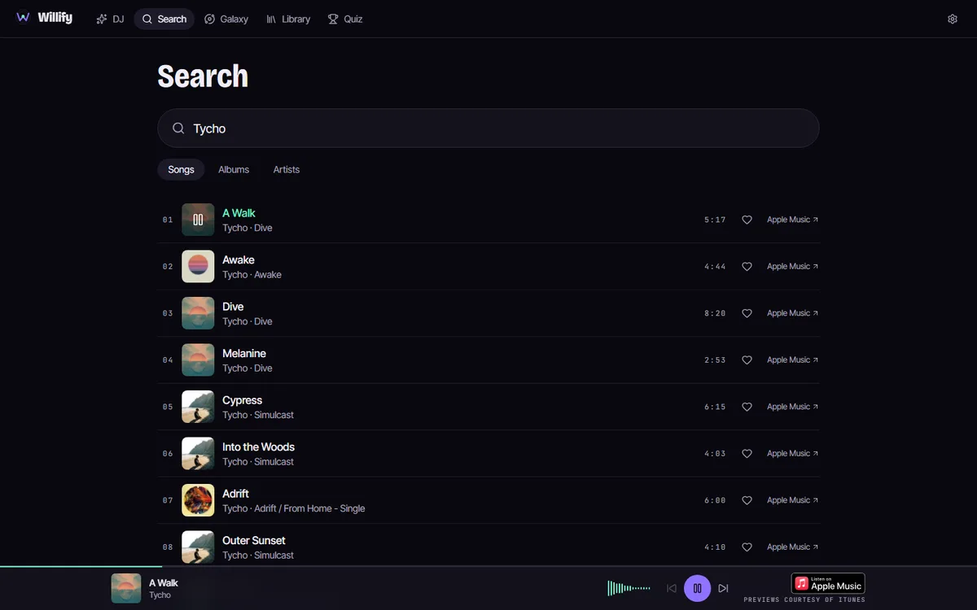Image resolution: width=977 pixels, height=610 pixels.
Task: Open the Galaxy page
Action: [x=226, y=19]
